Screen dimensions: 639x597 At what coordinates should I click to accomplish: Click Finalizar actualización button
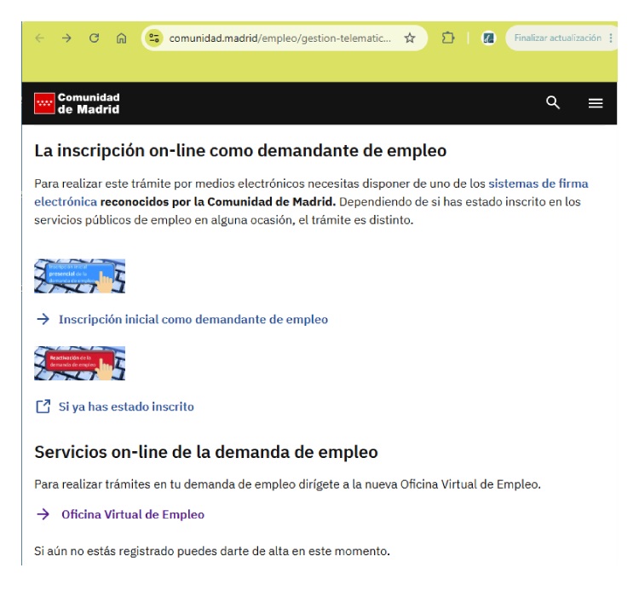tap(557, 38)
